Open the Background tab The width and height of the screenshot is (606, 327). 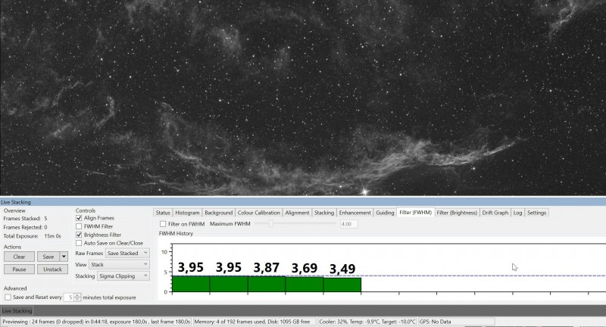218,213
